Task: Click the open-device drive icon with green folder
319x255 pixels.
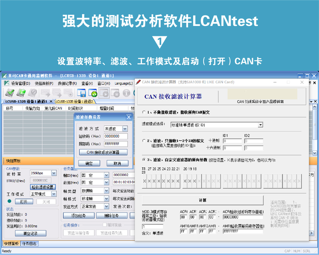Action: tap(21, 93)
